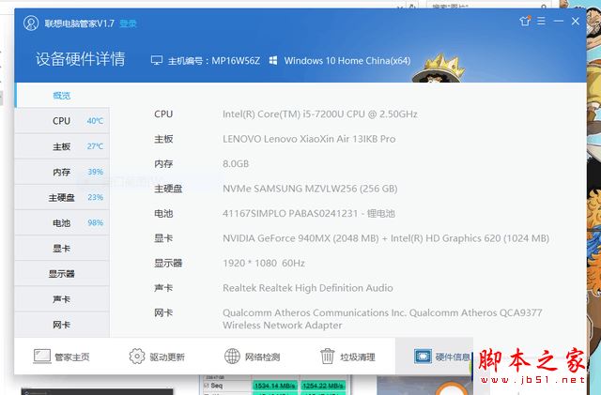601x395 pixels.
Task: Click the 联想电脑管家V1.7 title text
Action: [79, 23]
